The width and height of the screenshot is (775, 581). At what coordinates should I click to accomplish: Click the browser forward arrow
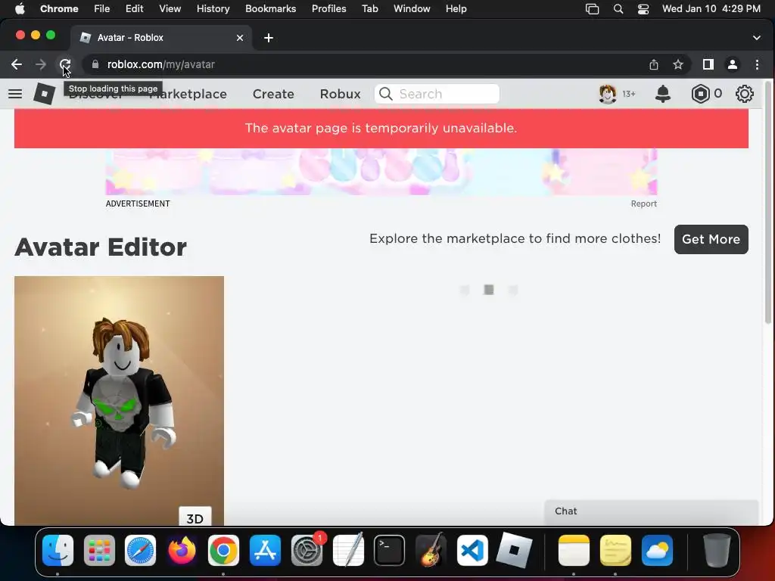tap(41, 64)
